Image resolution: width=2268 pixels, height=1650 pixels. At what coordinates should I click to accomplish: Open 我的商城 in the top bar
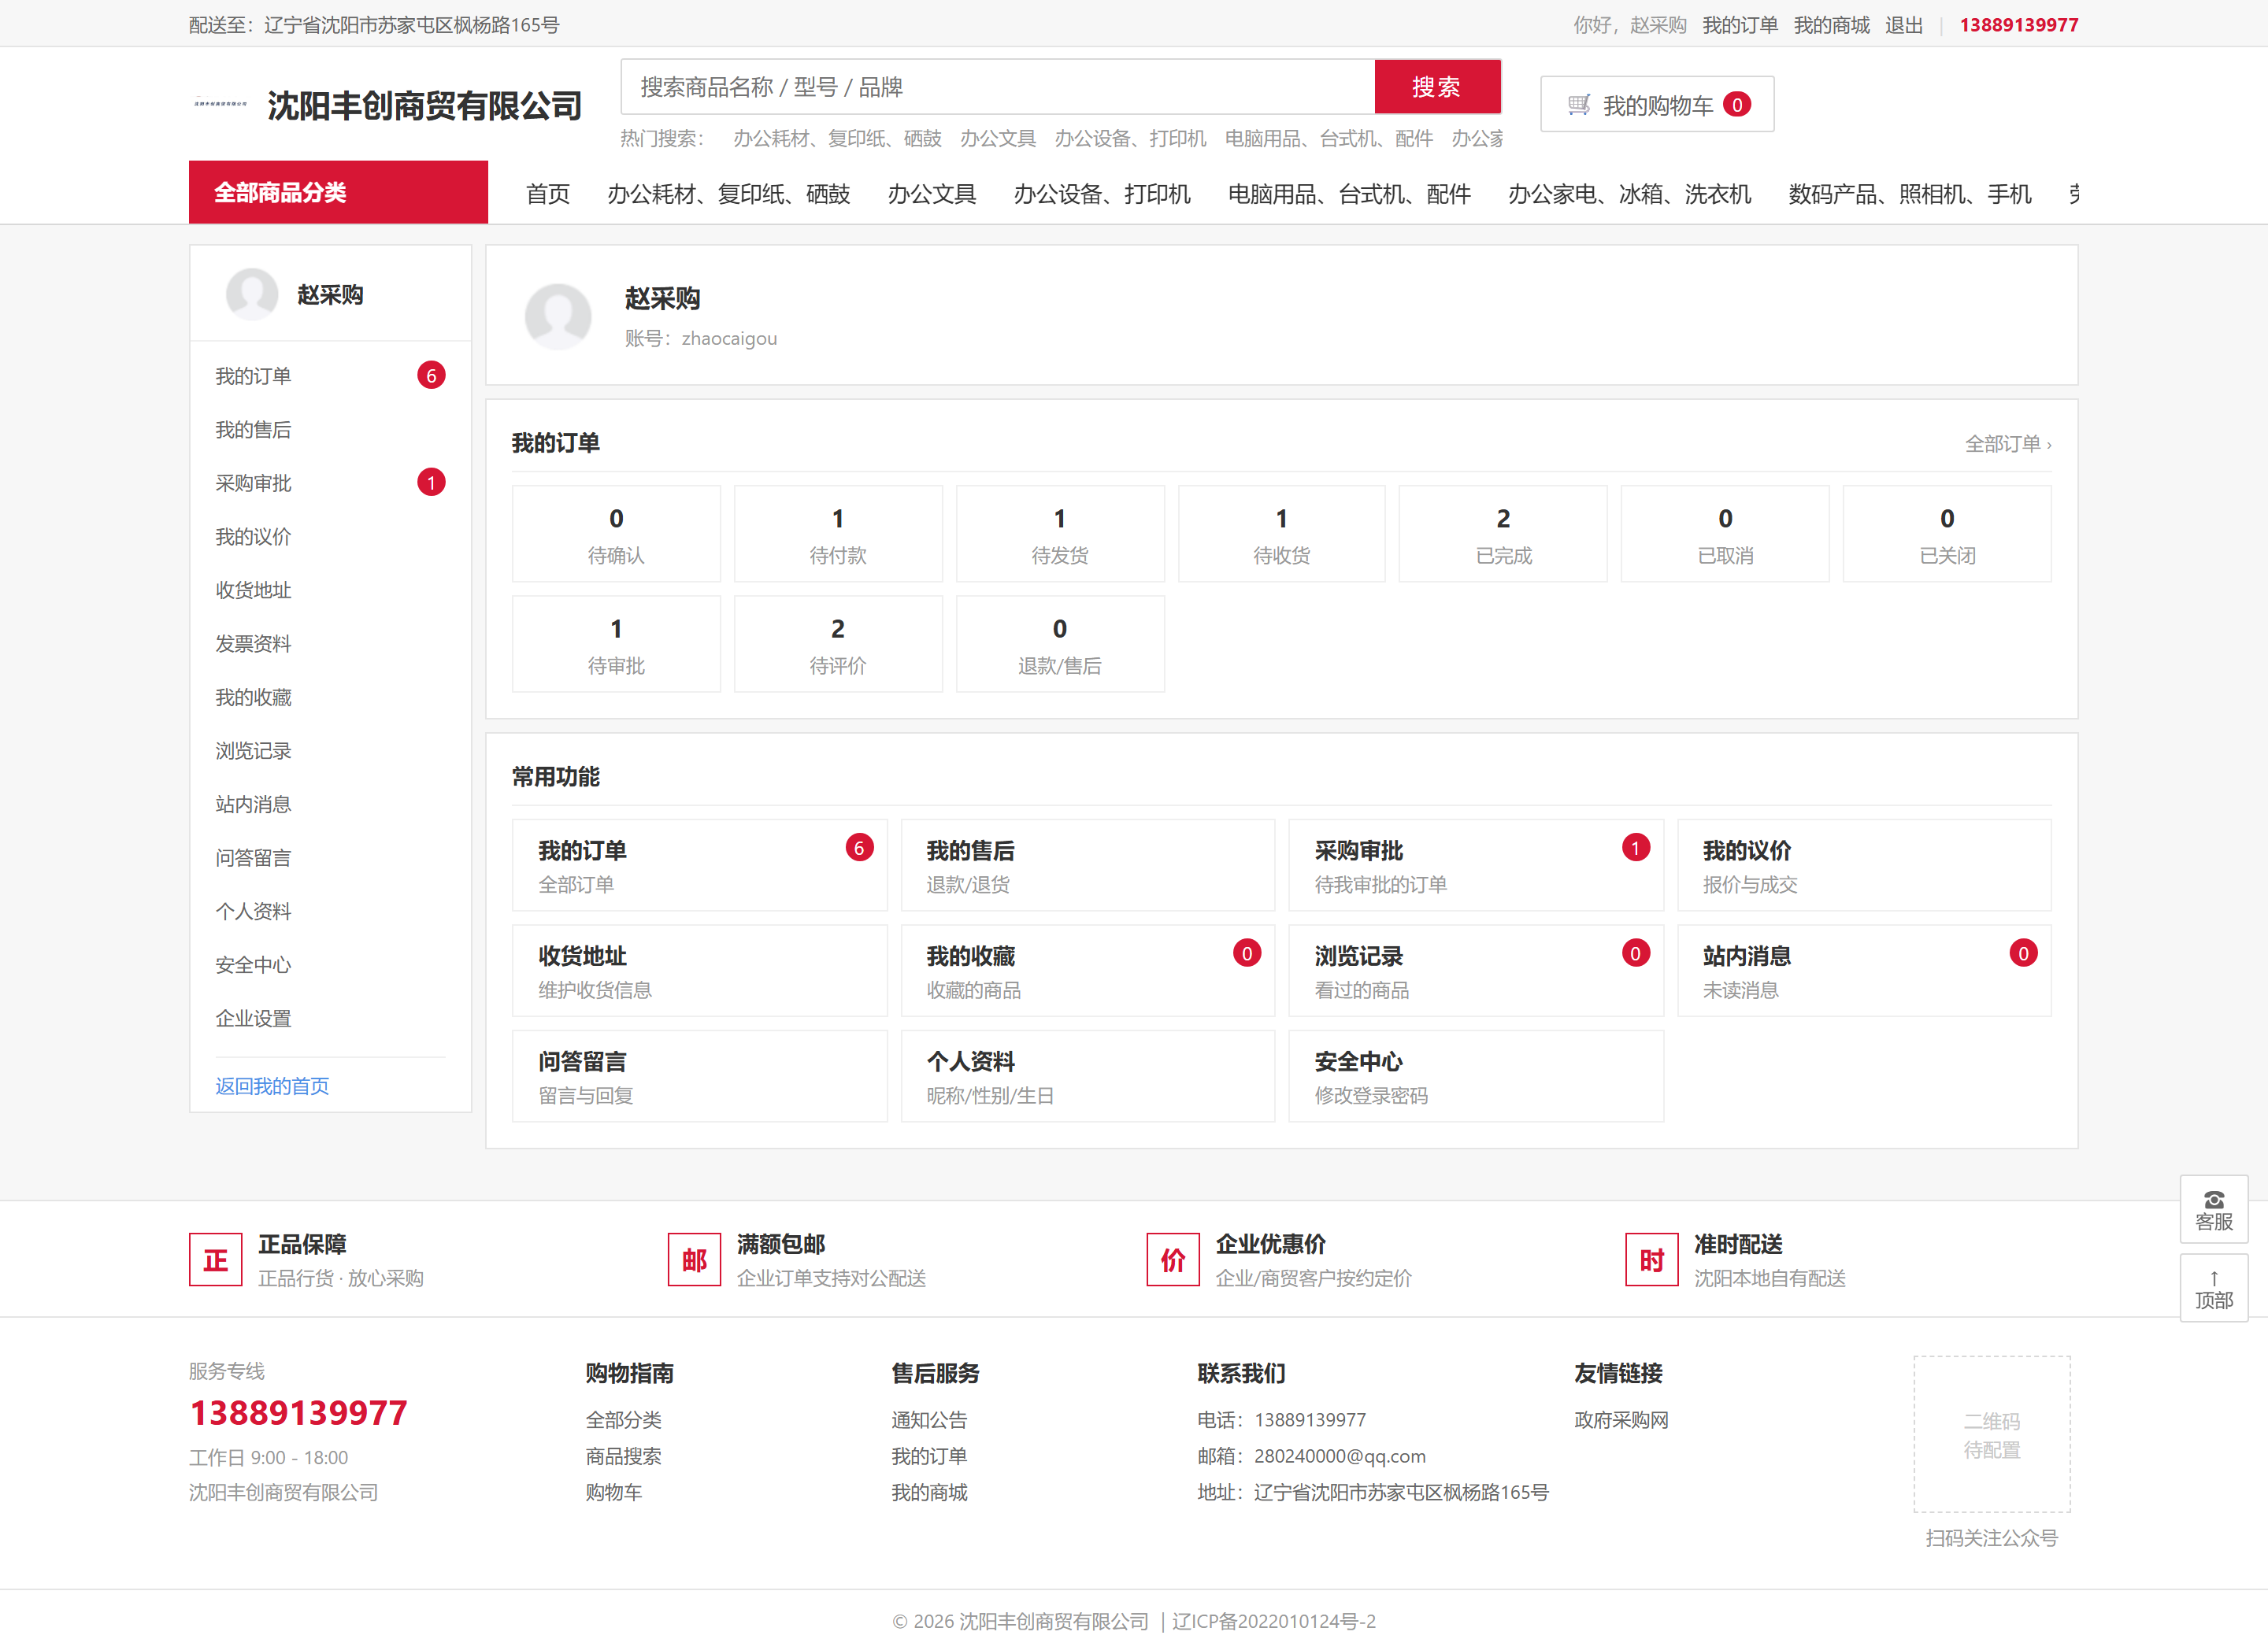pos(1831,25)
